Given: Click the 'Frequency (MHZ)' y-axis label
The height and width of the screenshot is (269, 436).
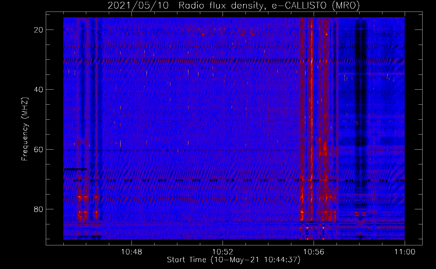Looking at the screenshot, I should [25, 129].
